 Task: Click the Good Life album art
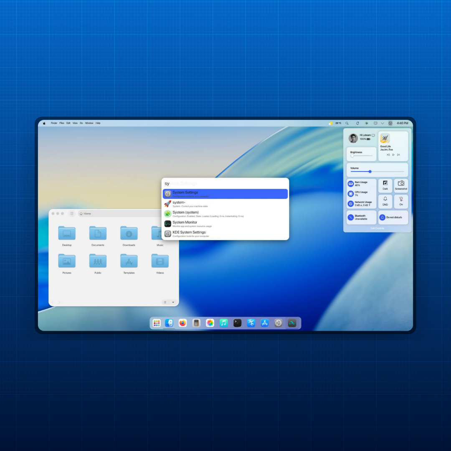click(x=385, y=138)
